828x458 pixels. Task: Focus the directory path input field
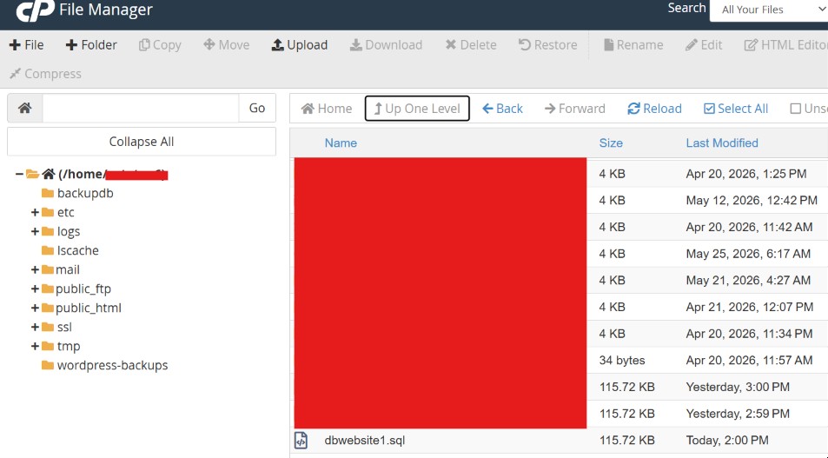(141, 108)
